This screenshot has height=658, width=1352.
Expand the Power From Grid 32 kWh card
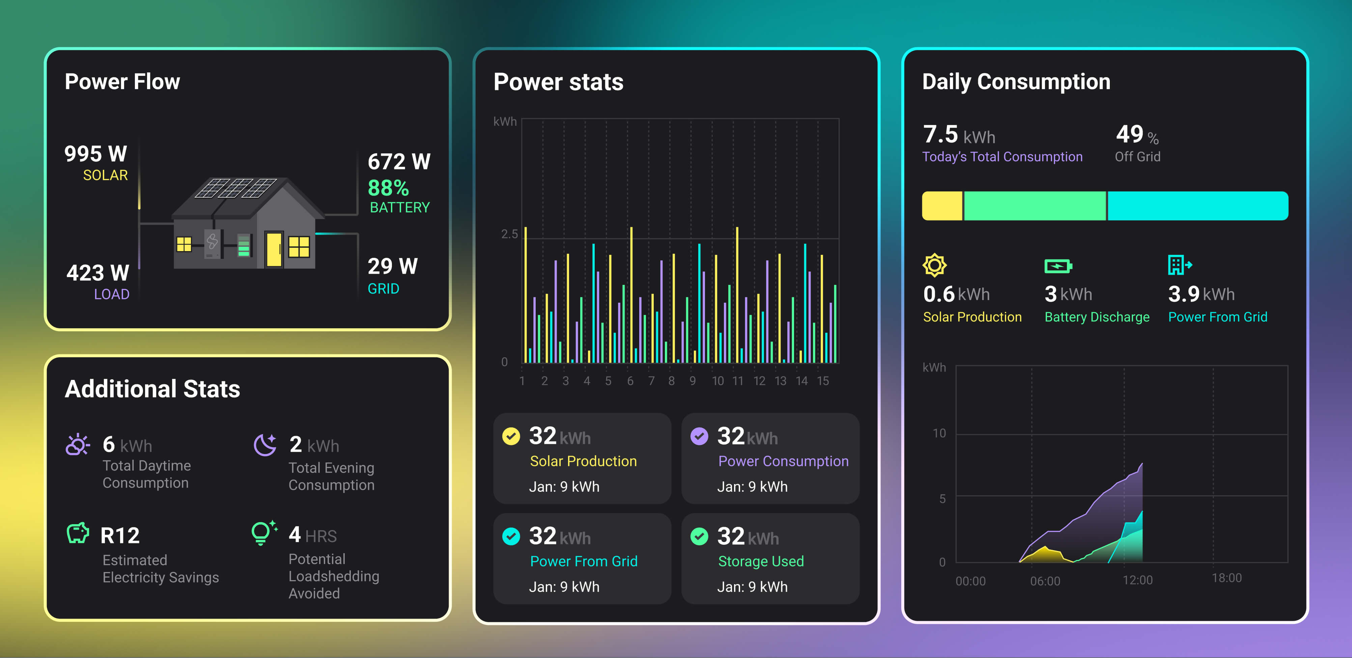click(582, 559)
